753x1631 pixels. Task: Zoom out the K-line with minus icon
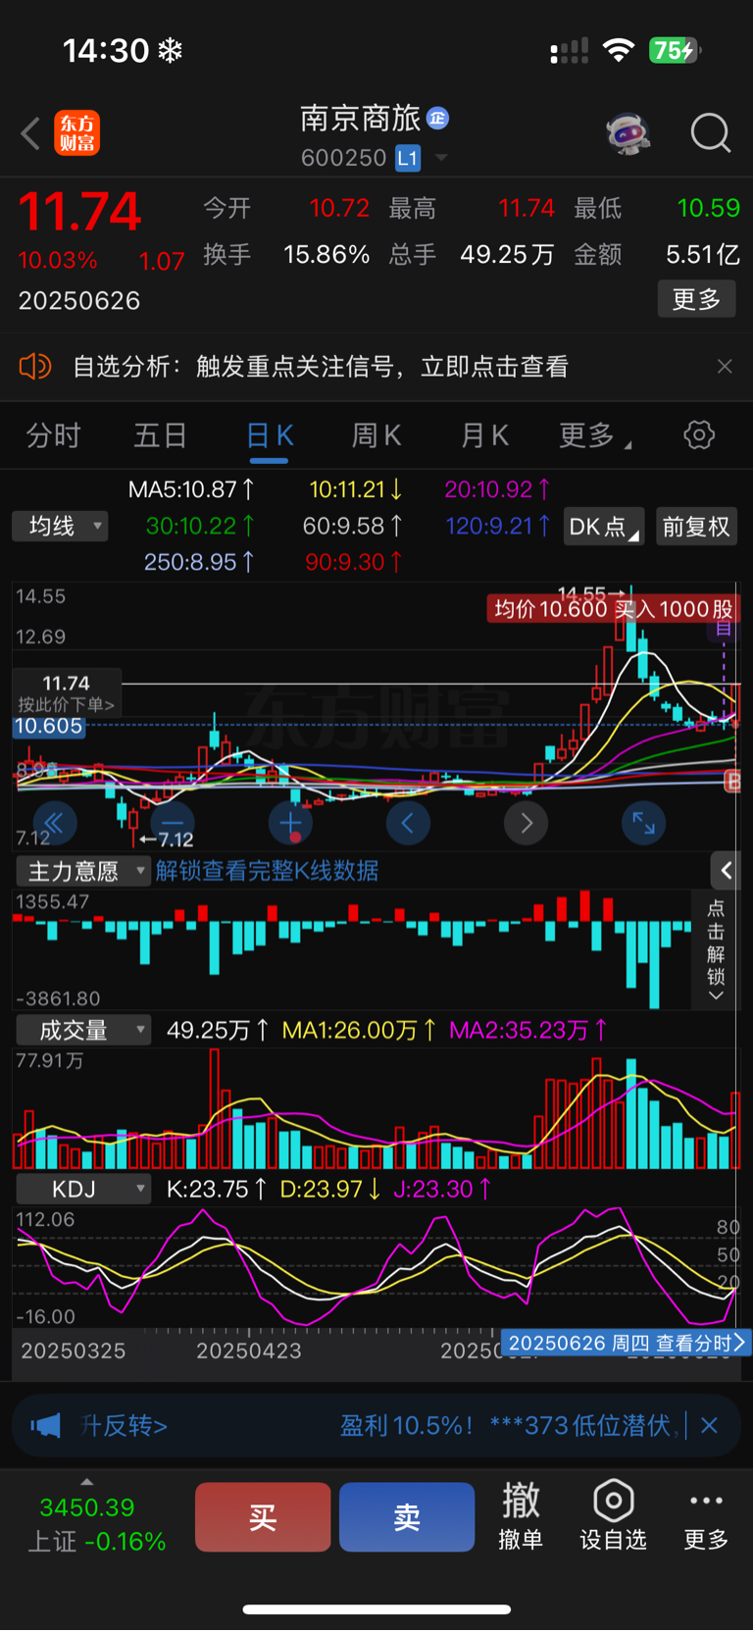point(173,823)
